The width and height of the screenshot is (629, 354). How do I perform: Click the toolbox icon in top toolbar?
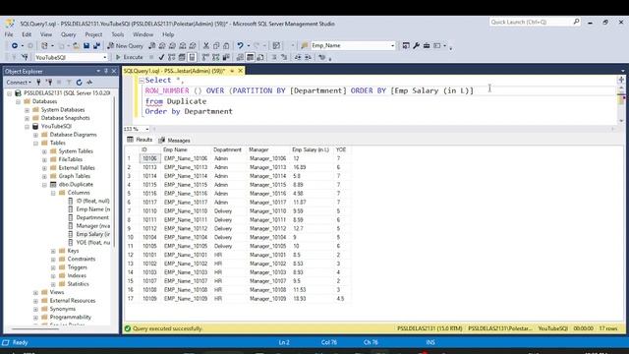pos(427,46)
